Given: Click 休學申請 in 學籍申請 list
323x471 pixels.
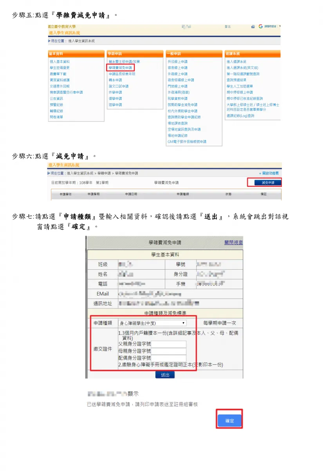Looking at the screenshot, I should pyautogui.click(x=115, y=92).
